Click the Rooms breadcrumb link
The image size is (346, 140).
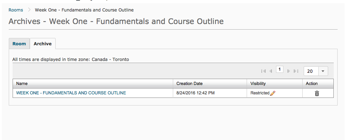click(x=16, y=10)
